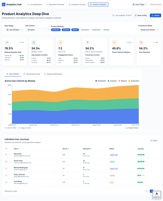Click the Avg Session Duration clock icon

(34, 42)
